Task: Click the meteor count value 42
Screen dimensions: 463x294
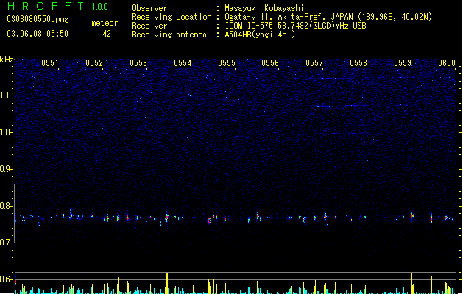Action: (107, 34)
